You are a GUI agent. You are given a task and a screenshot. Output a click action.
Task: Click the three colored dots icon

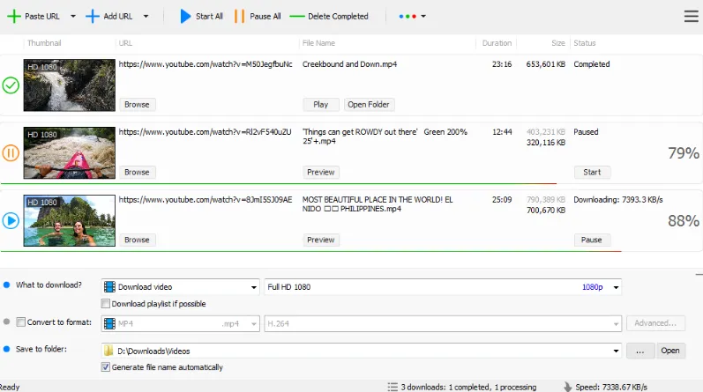point(408,16)
